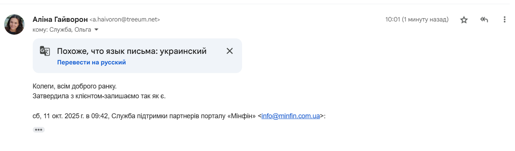
Task: Click the reply all arrow icon
Action: point(484,20)
